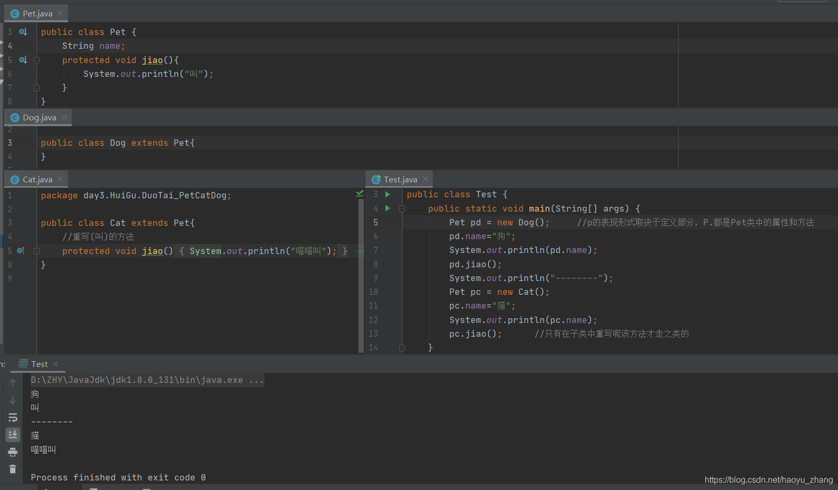Close the Dog.java tab
This screenshot has height=490, width=838.
64,117
